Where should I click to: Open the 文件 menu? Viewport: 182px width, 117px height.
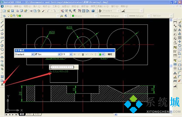tap(8, 6)
